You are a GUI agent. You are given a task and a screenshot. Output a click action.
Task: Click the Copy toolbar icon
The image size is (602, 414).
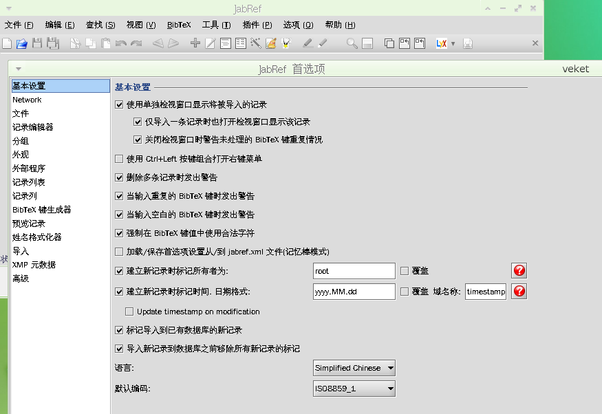(91, 43)
